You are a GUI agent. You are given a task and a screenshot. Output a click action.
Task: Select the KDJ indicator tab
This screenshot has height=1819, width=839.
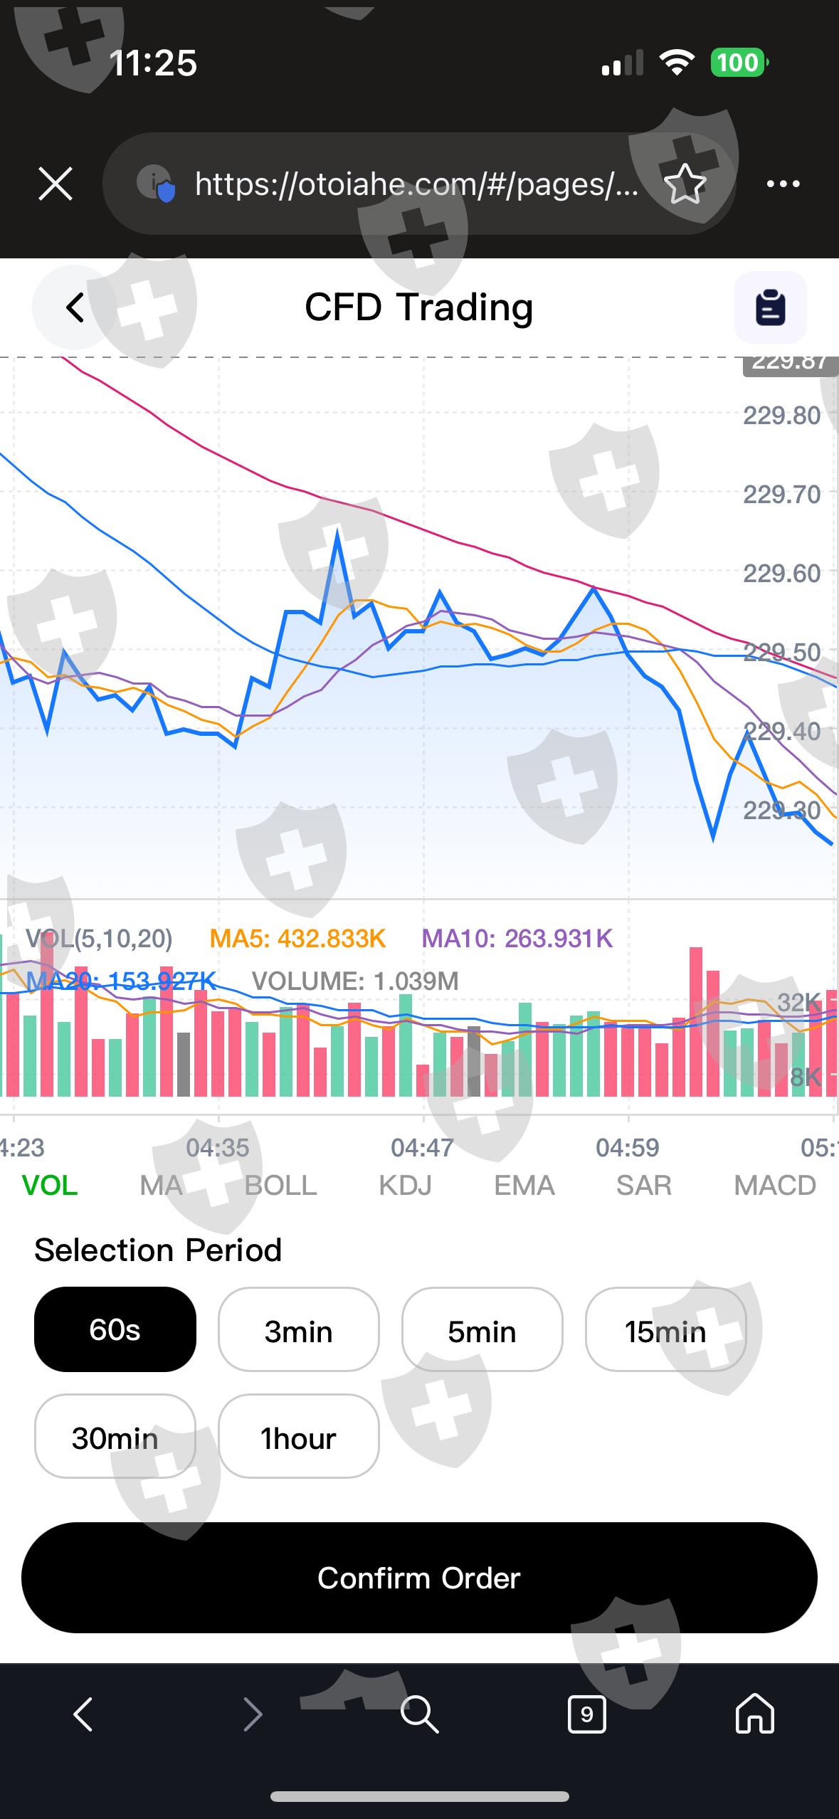(x=405, y=1186)
